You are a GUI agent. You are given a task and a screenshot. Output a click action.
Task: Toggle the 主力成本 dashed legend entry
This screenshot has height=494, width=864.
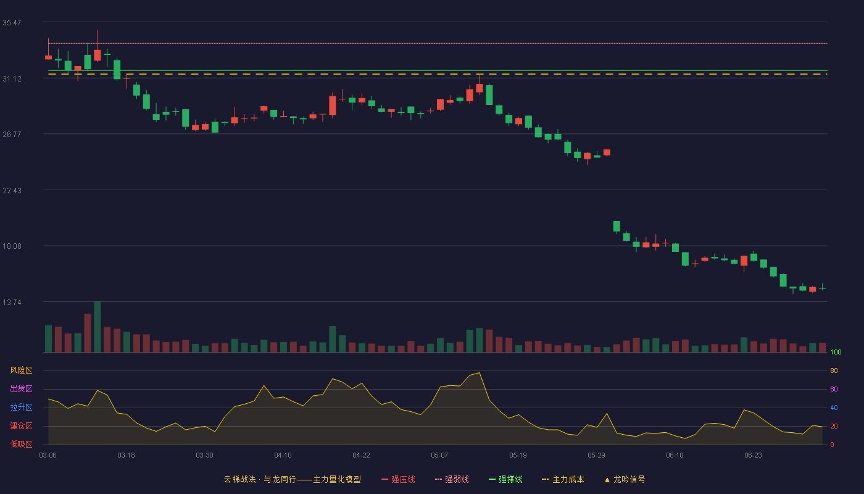563,479
